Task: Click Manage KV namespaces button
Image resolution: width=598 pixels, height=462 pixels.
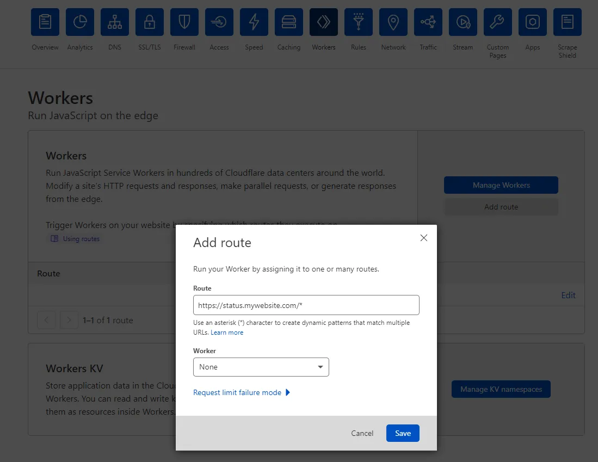Action: (x=501, y=389)
